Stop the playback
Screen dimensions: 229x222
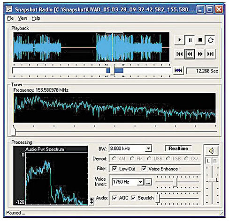tap(200, 40)
